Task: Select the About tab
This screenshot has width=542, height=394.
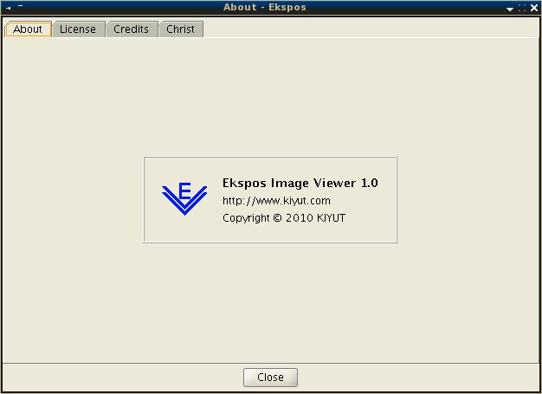Action: (29, 29)
